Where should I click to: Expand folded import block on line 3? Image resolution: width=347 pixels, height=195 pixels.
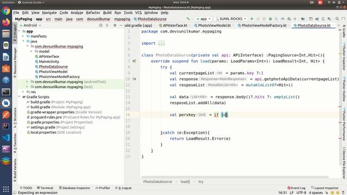click(162, 43)
